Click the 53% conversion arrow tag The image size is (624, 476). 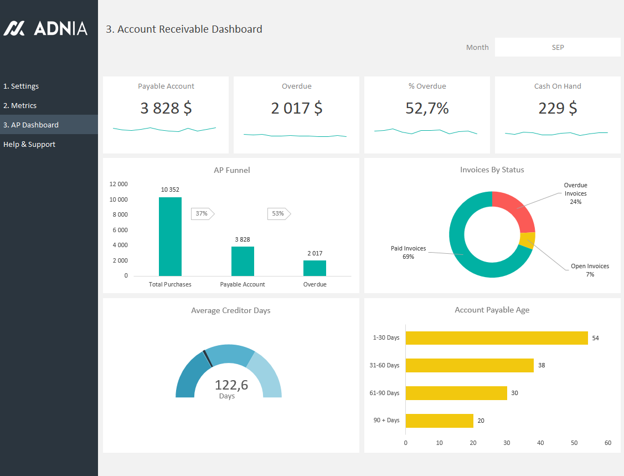[279, 213]
